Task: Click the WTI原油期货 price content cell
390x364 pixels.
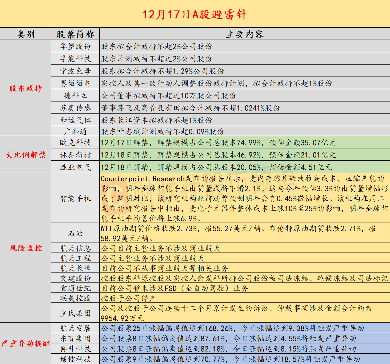Action: click(x=245, y=233)
